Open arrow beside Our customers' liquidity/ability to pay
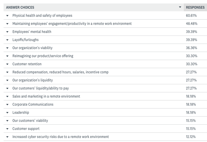The width and height of the screenshot is (207, 142). pyautogui.click(x=7, y=89)
